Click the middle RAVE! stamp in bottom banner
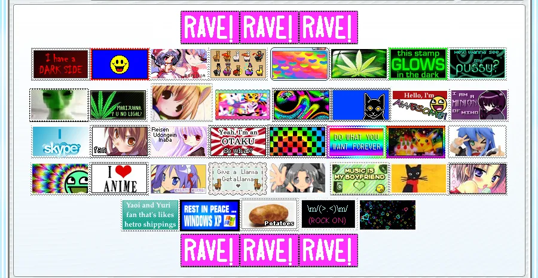 [x=270, y=250]
